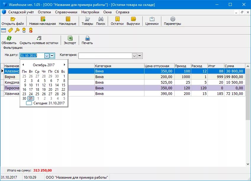Open the 'Выручки' revenue wallet icon
251x181 pixels.
tap(133, 21)
